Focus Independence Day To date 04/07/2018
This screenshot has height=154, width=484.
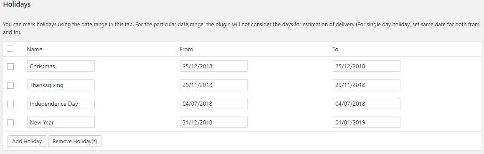pos(366,104)
